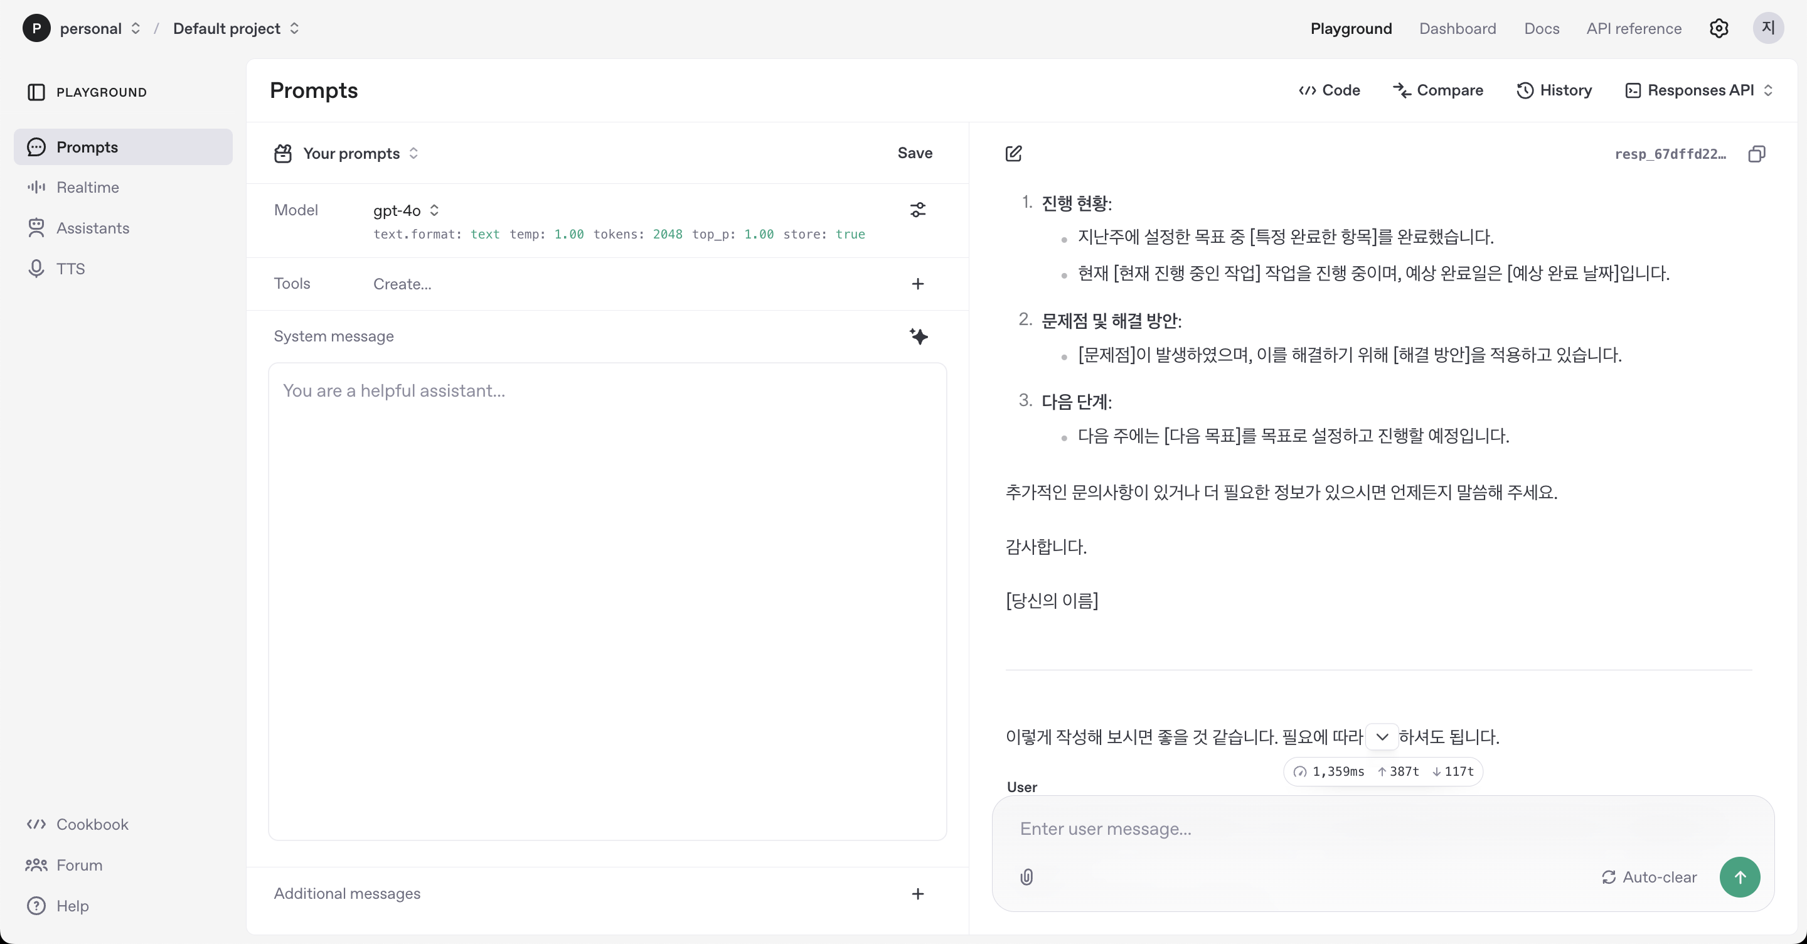Screen dimensions: 1807x944
Task: Open settings gear icon in header
Action: [1719, 29]
